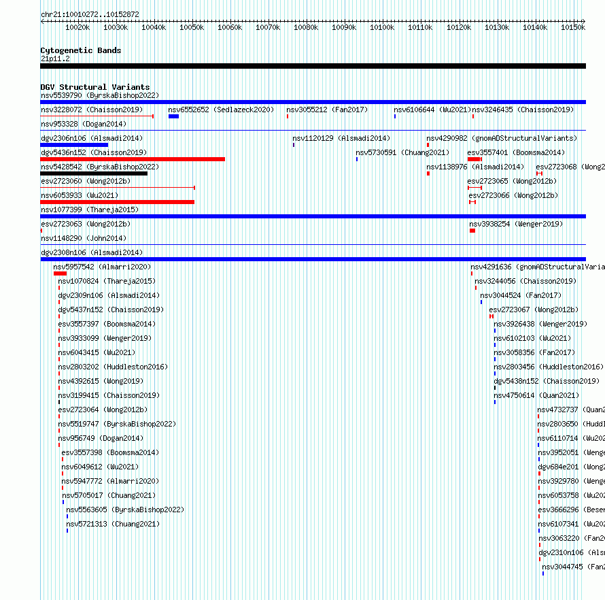Open nsv1120129 (Alsmadi2014) variant
The height and width of the screenshot is (600, 605).
(341, 138)
